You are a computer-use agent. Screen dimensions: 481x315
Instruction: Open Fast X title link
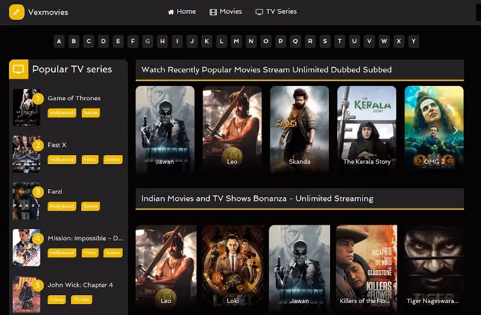click(57, 145)
